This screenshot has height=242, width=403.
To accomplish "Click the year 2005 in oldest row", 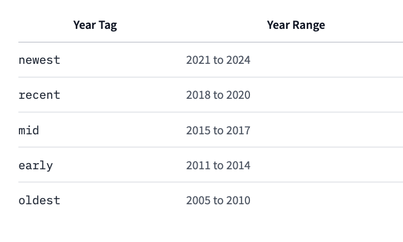I will [198, 200].
